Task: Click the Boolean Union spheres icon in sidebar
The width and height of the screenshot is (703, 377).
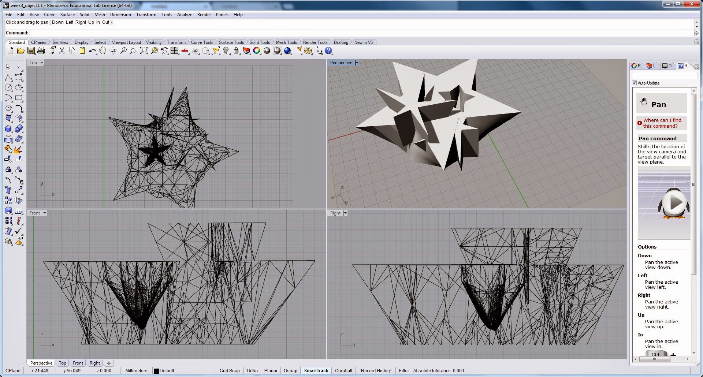Action: [x=18, y=129]
